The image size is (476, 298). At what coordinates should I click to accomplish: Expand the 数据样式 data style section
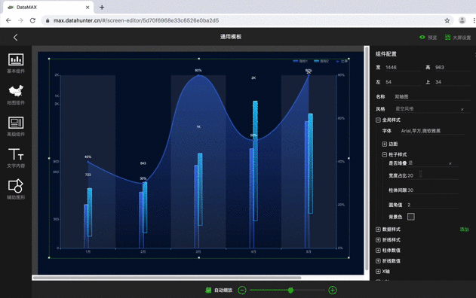click(378, 230)
